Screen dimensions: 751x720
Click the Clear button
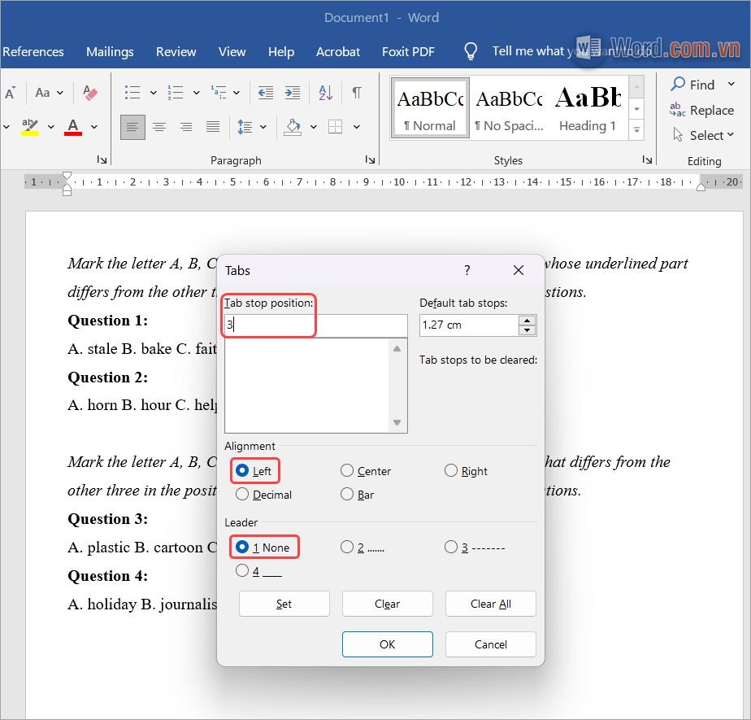tap(387, 604)
